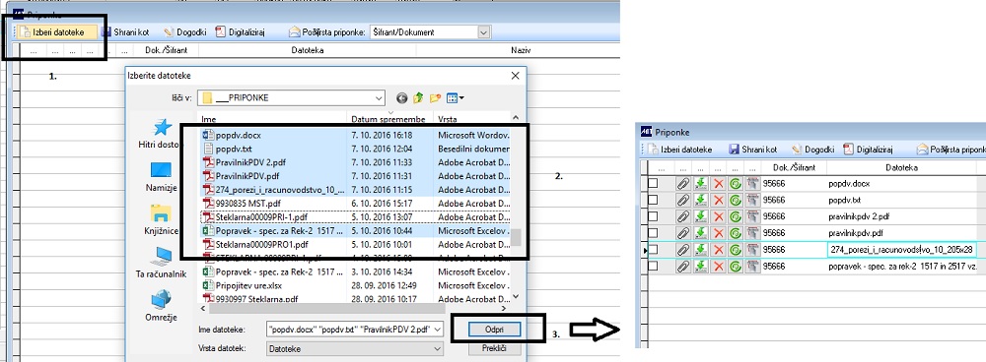The image size is (986, 362).
Task: Open the Išči v folder dropdown
Action: pos(378,97)
